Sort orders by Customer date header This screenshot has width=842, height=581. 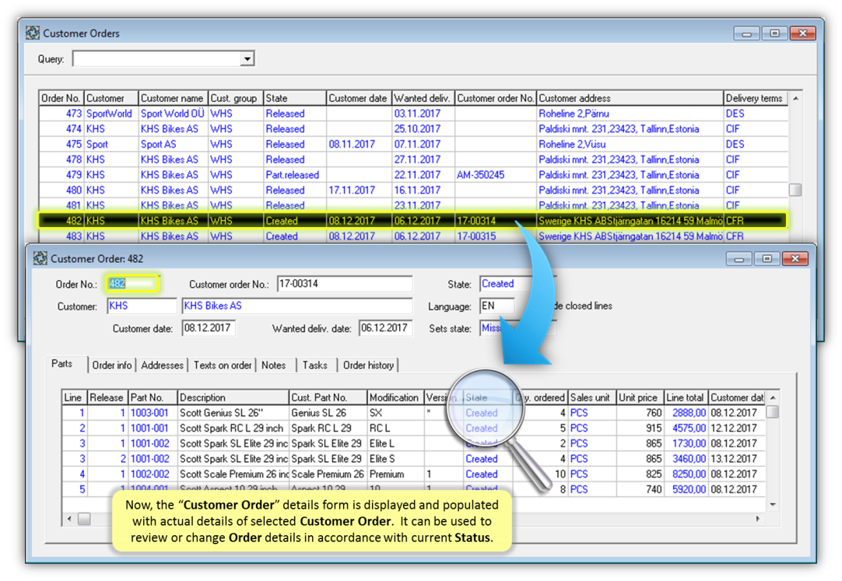point(358,98)
